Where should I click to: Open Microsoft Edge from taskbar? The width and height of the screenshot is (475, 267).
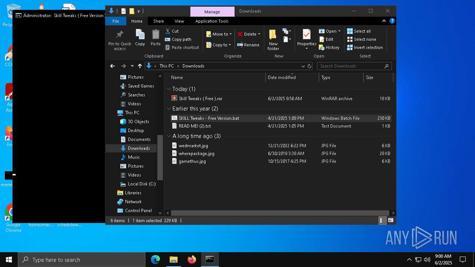(155, 260)
